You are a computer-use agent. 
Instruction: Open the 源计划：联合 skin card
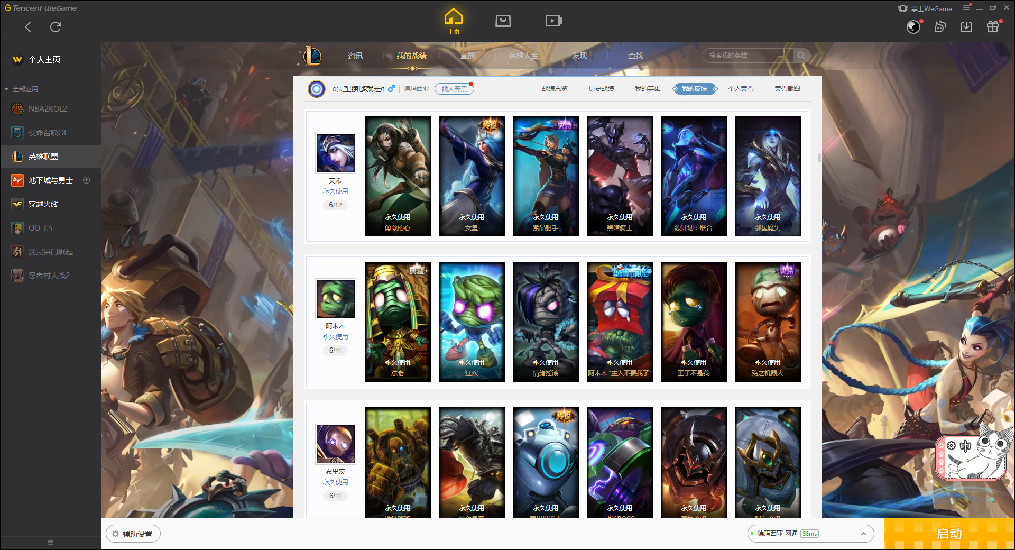[694, 176]
